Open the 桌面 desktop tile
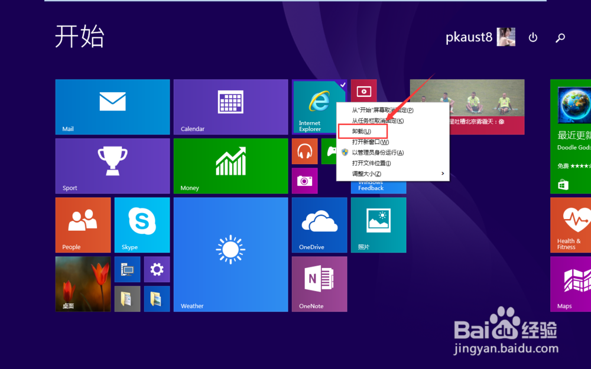Screen dimensions: 591x369 83,285
